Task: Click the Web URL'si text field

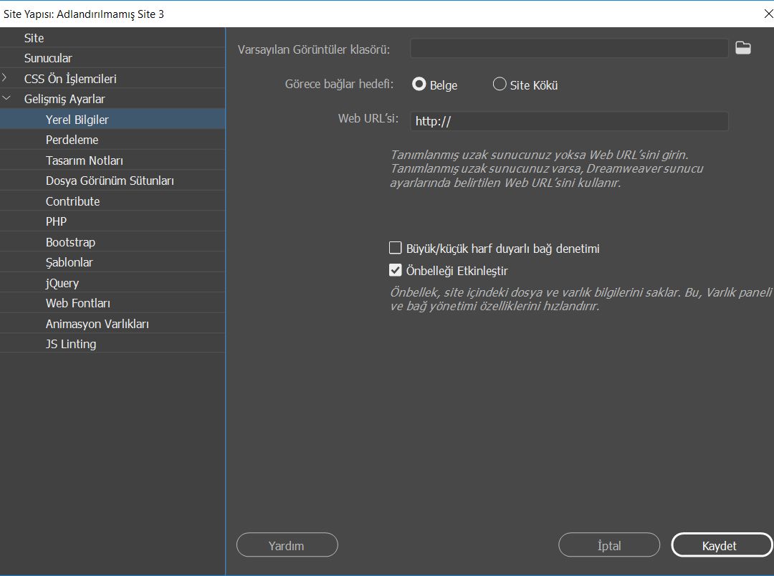Action: point(569,121)
